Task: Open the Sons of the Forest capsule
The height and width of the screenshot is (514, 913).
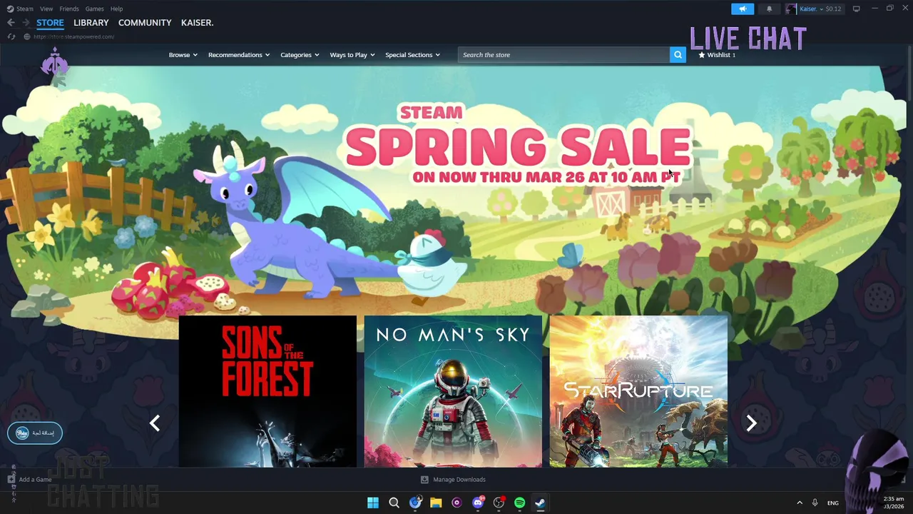Action: click(x=267, y=391)
